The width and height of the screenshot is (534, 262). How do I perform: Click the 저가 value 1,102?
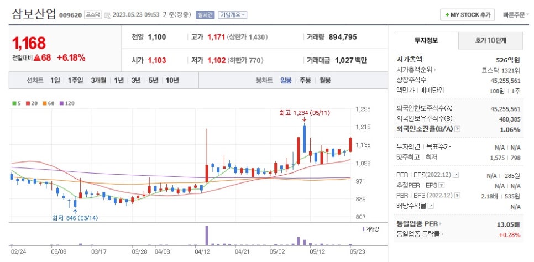click(x=216, y=61)
